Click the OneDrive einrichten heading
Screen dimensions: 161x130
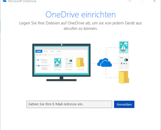pos(81,15)
